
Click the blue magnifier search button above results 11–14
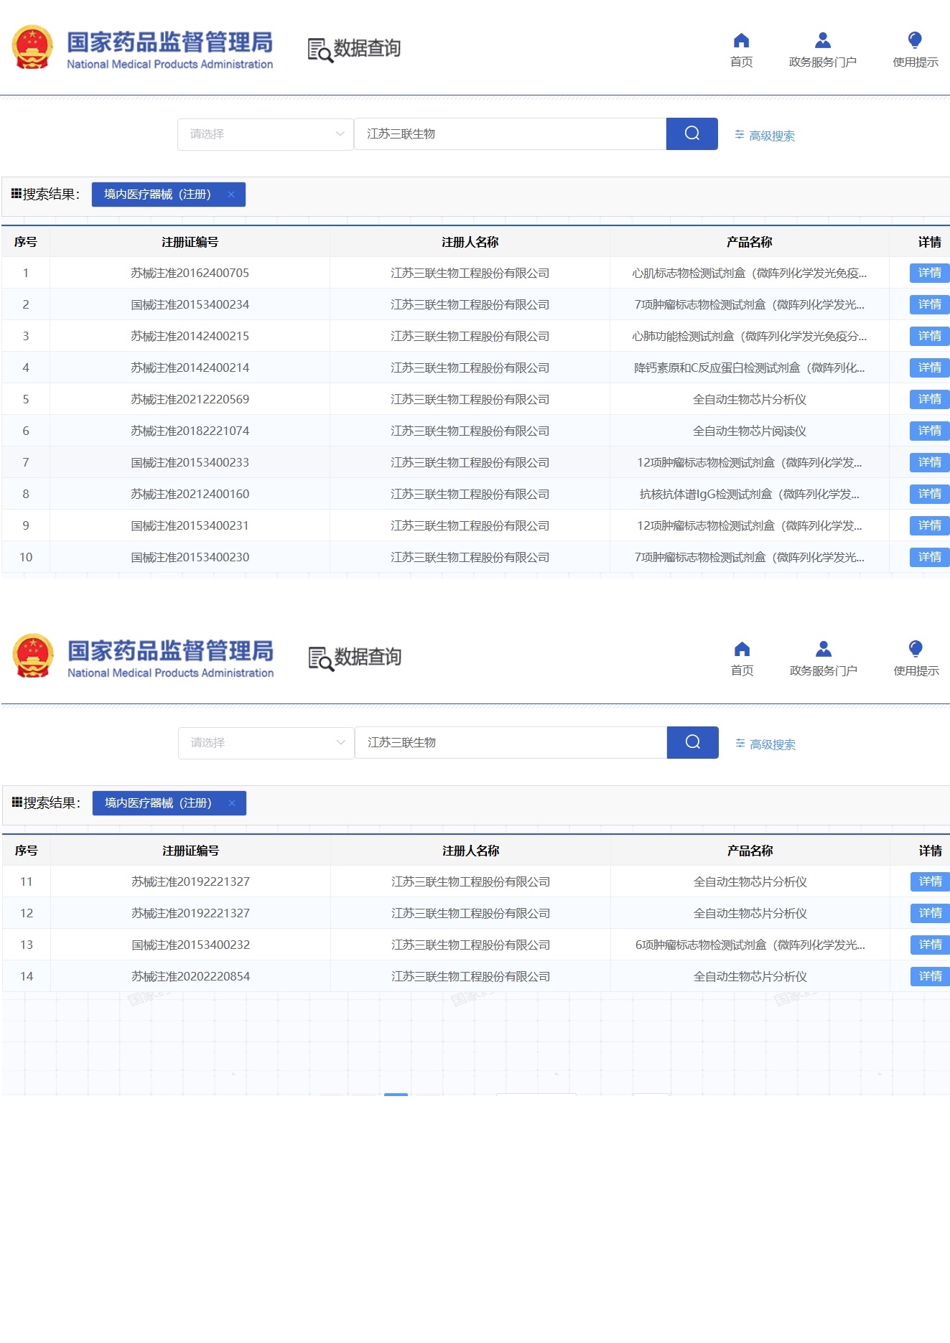click(x=693, y=742)
